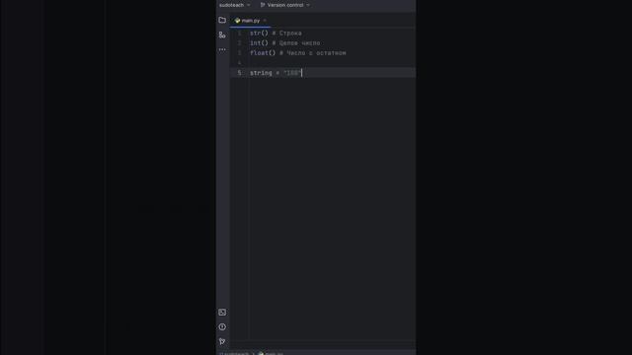Switch to the main.py editor tab
The width and height of the screenshot is (632, 355).
(x=250, y=21)
